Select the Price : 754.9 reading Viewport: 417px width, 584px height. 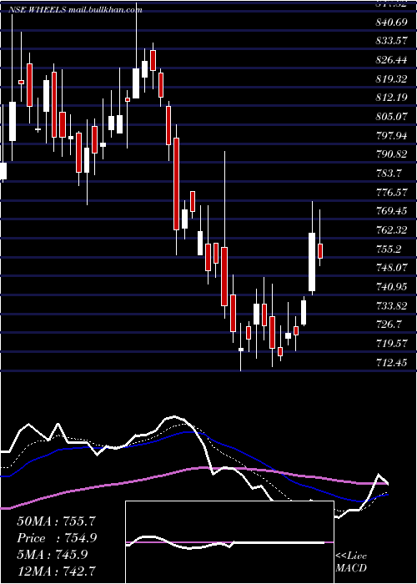pos(57,538)
